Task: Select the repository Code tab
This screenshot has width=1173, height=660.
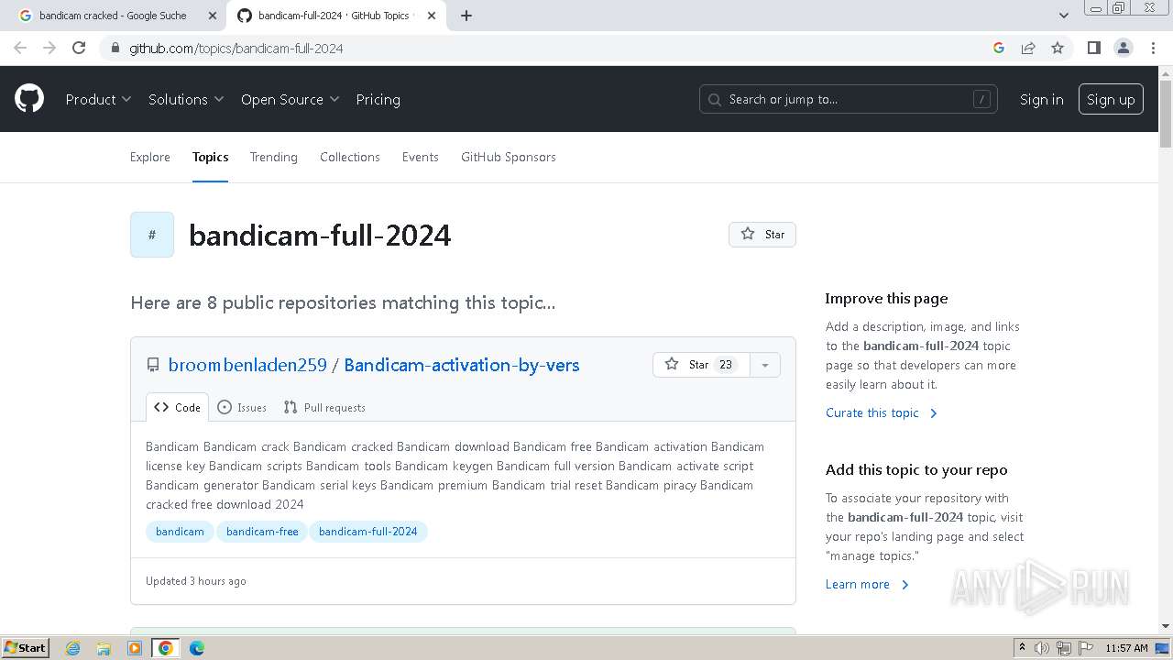Action: (177, 408)
